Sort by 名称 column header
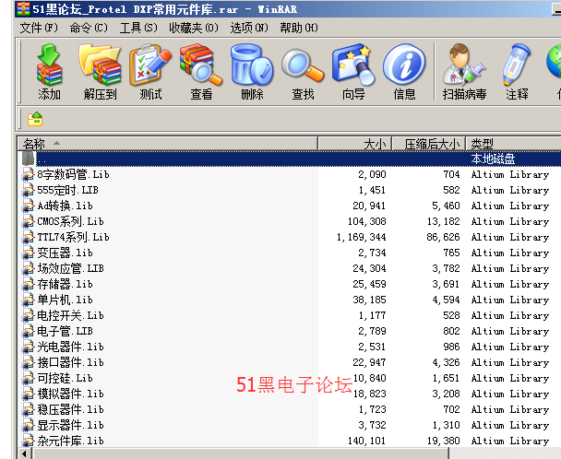 pyautogui.click(x=168, y=144)
